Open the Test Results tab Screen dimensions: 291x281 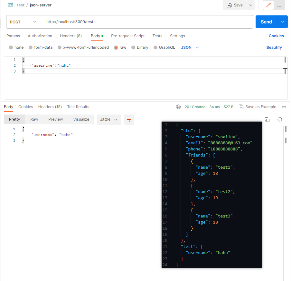(78, 107)
